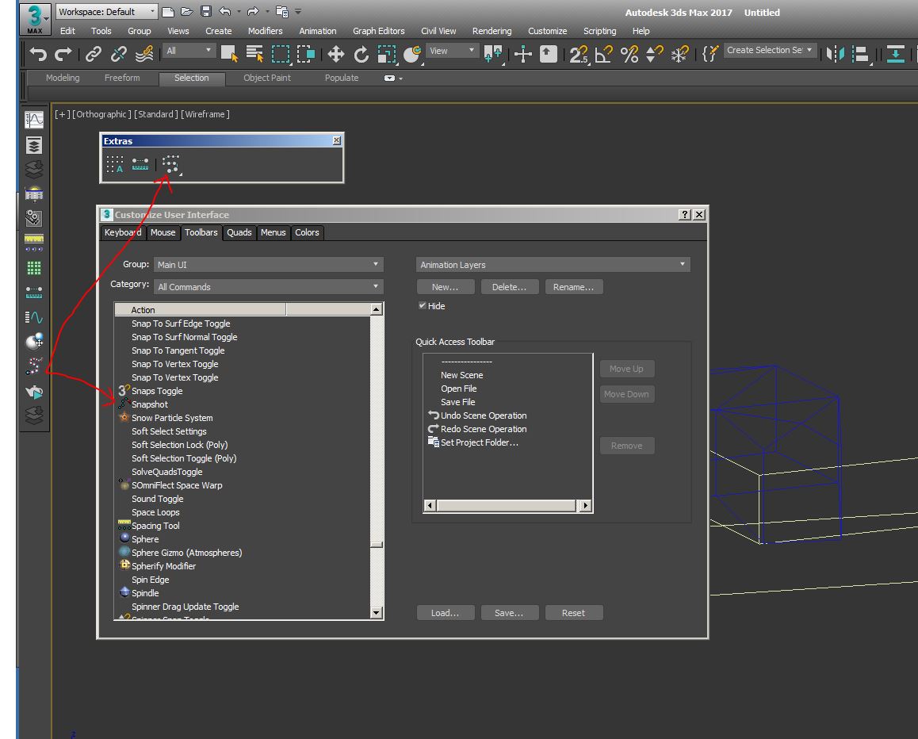Open the Animation Layers toolbar dropdown

point(553,264)
